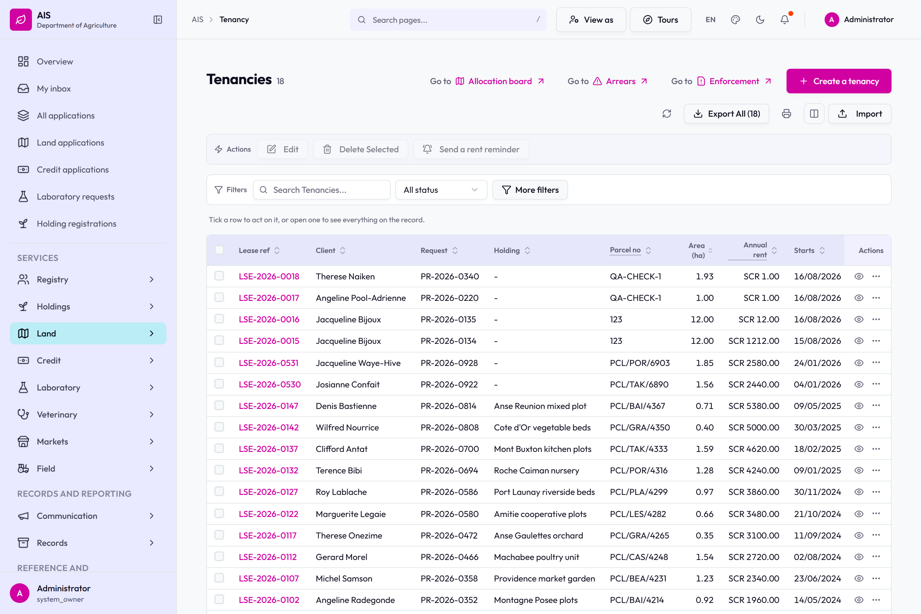Tick checkbox for Jacqueline Waye-Hive row
The image size is (921, 614).
point(219,362)
